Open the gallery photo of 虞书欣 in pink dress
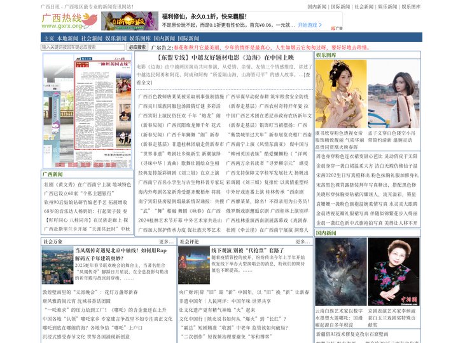The width and height of the screenshot is (458, 343). [341, 93]
